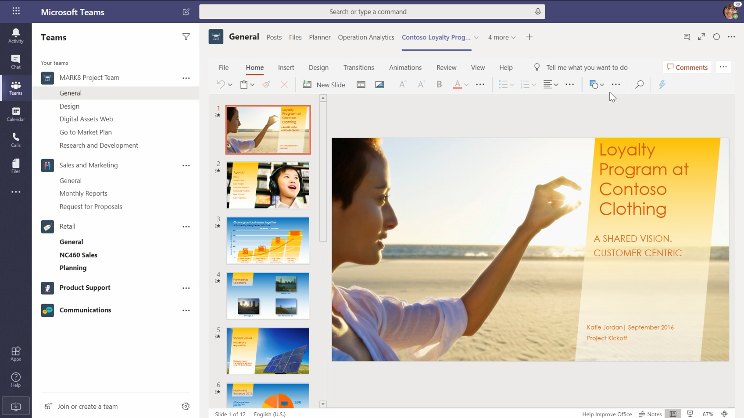Viewport: 744px width, 418px height.
Task: Switch to the Animations ribbon tab
Action: click(405, 67)
